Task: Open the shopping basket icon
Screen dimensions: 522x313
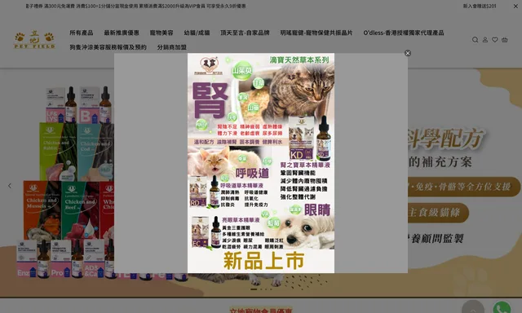Action: pos(505,40)
